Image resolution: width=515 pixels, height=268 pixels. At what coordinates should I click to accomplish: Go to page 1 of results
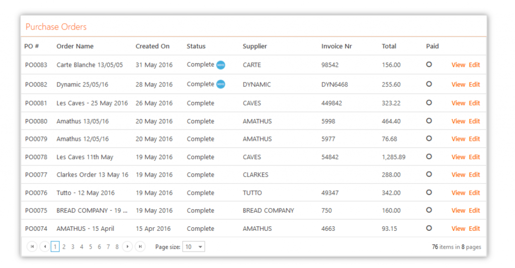click(x=55, y=247)
